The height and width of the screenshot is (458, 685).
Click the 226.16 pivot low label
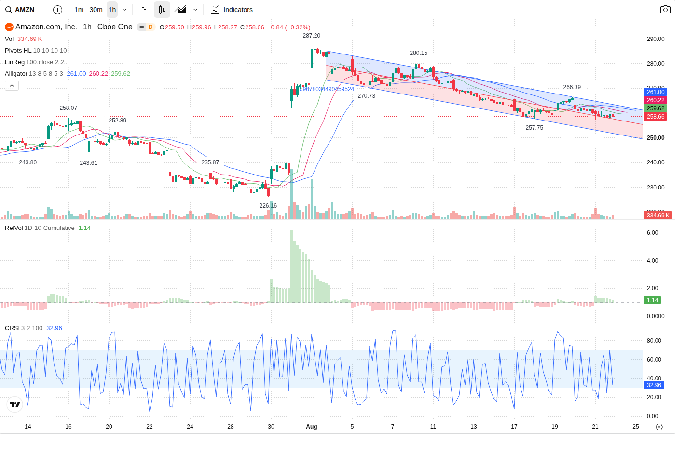tap(268, 206)
